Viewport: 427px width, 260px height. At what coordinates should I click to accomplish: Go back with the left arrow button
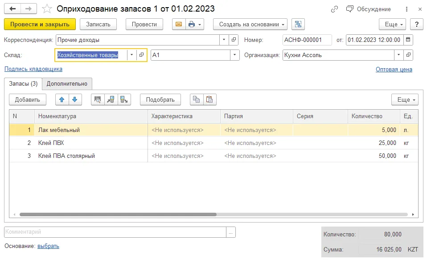tap(12, 9)
